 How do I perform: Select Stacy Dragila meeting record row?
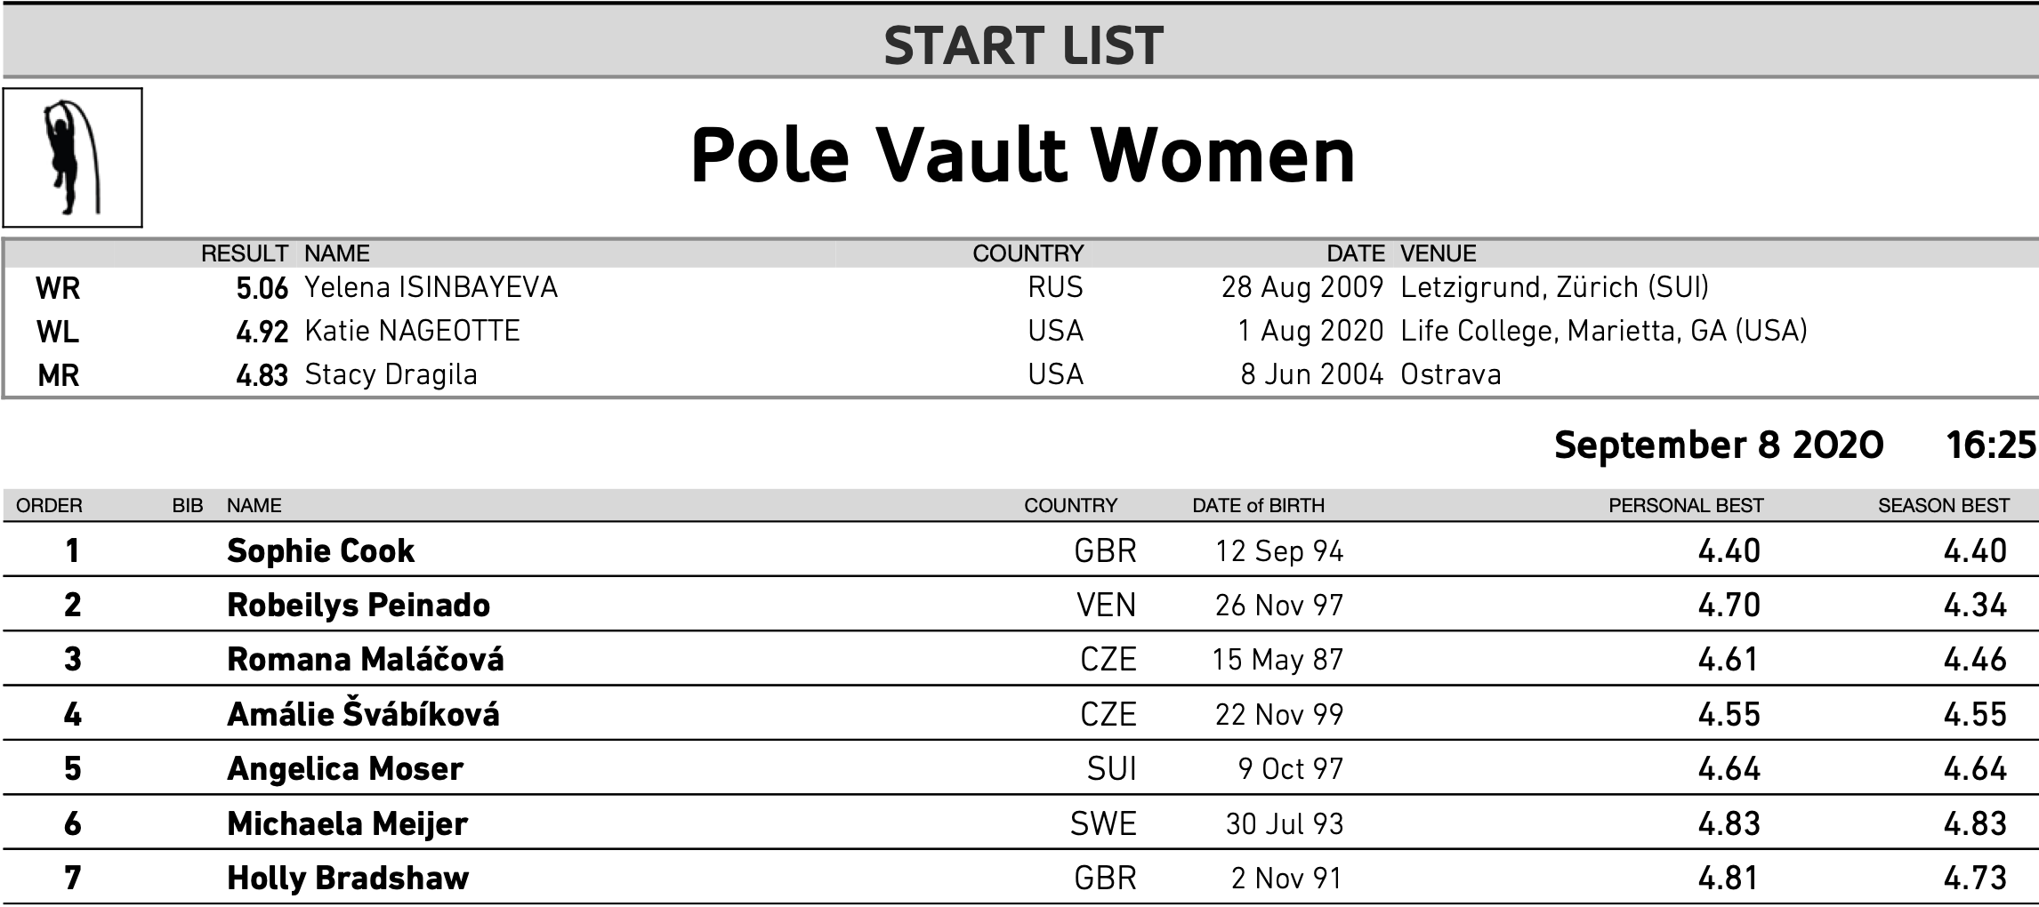(x=1019, y=374)
